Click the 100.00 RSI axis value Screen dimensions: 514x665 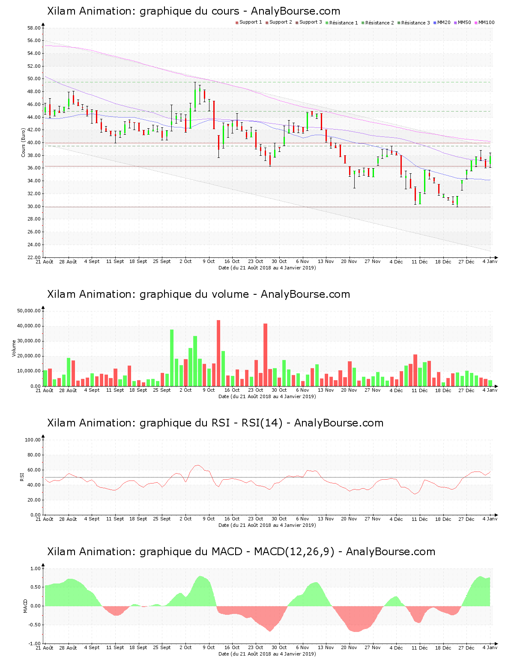click(x=33, y=440)
